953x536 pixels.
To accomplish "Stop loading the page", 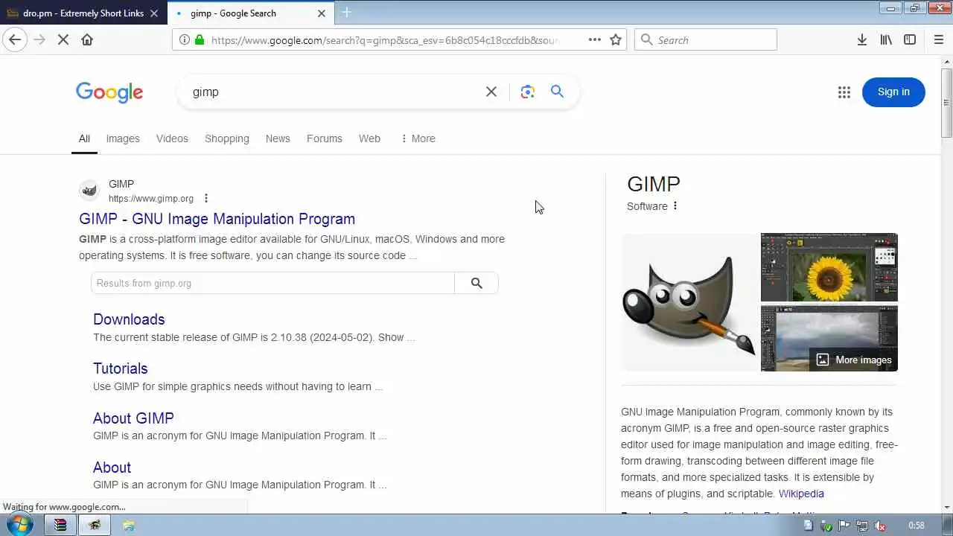I will 63,39.
